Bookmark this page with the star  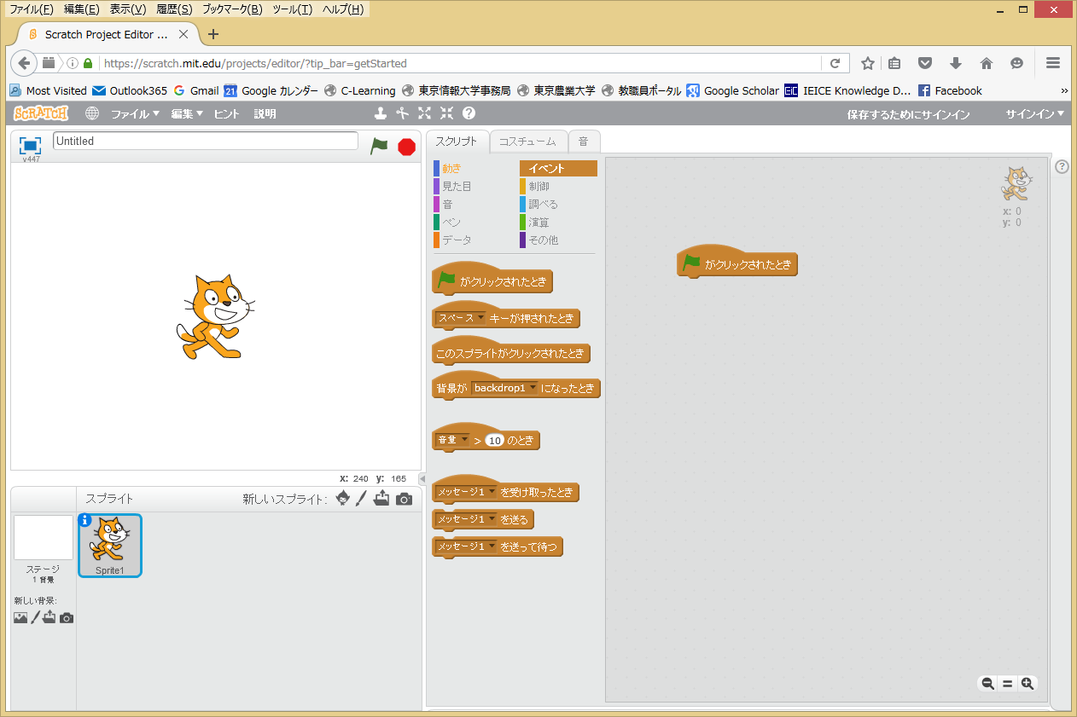tap(868, 63)
